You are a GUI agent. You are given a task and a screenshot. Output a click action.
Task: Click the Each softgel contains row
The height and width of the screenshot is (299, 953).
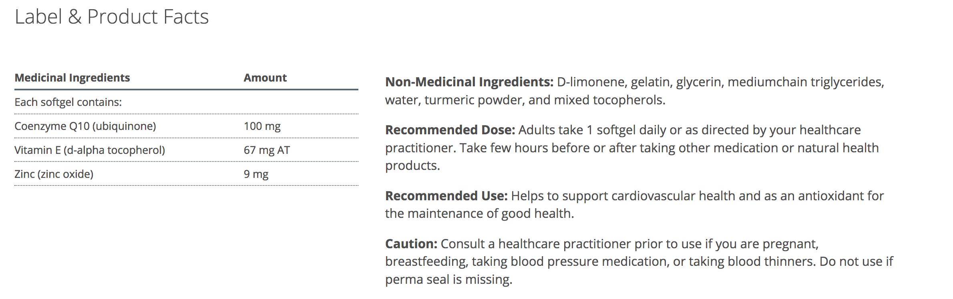click(x=186, y=102)
